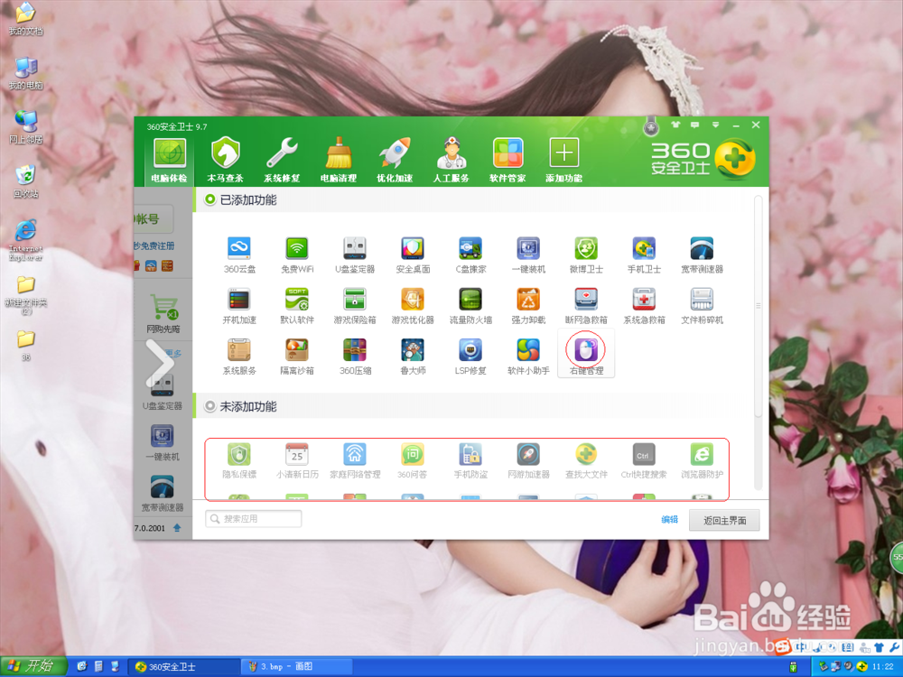Viewport: 903px width, 677px height.
Task: Open the 强力卸载 tool
Action: click(528, 306)
